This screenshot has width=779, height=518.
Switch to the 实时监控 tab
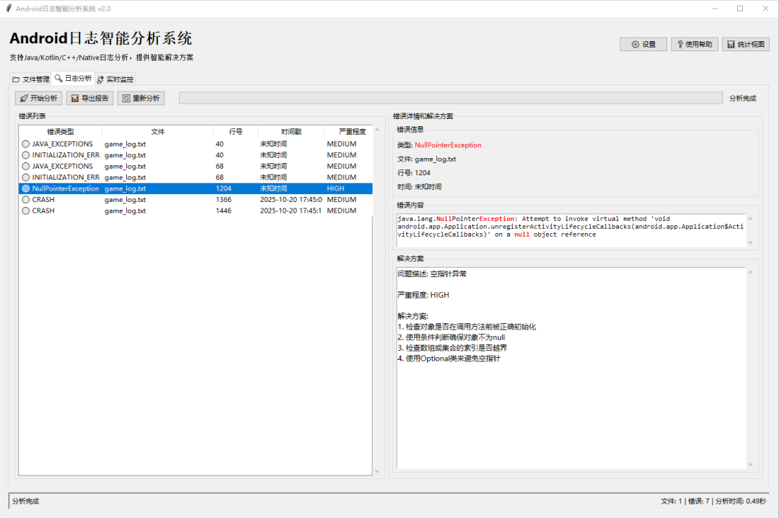coord(115,79)
